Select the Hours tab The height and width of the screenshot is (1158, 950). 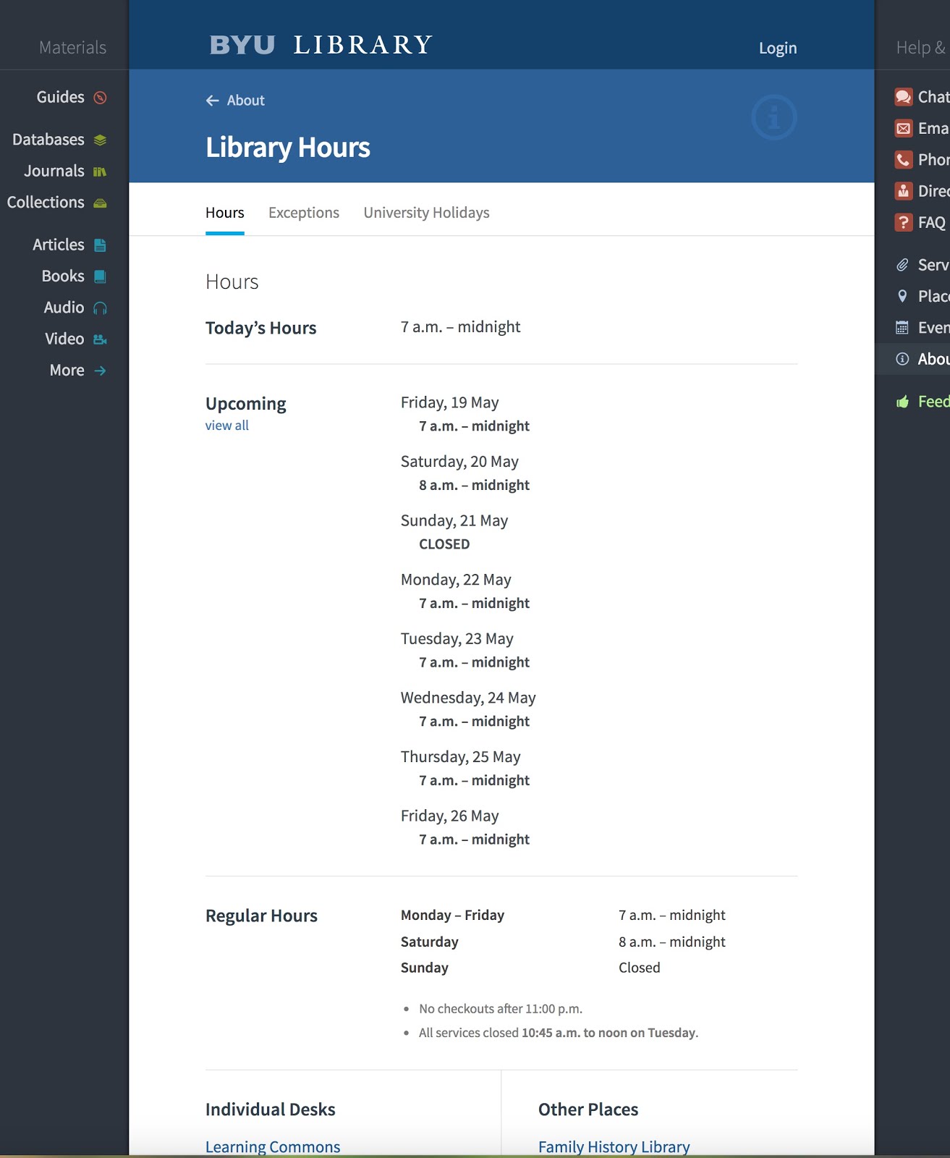pos(225,213)
